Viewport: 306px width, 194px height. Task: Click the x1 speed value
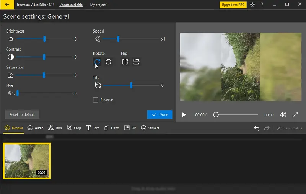(163, 39)
